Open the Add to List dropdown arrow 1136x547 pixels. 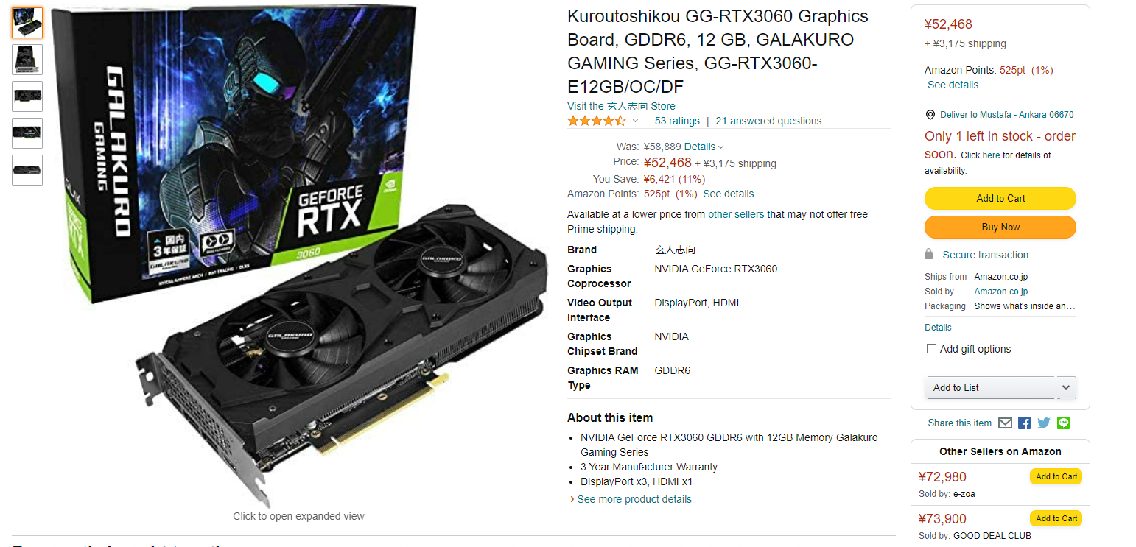coord(1066,387)
